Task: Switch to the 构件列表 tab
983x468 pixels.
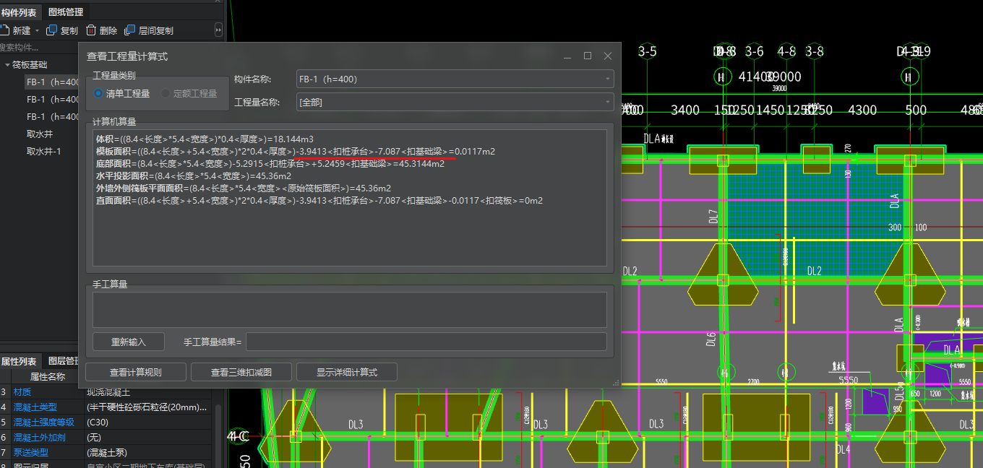Action: (x=19, y=12)
